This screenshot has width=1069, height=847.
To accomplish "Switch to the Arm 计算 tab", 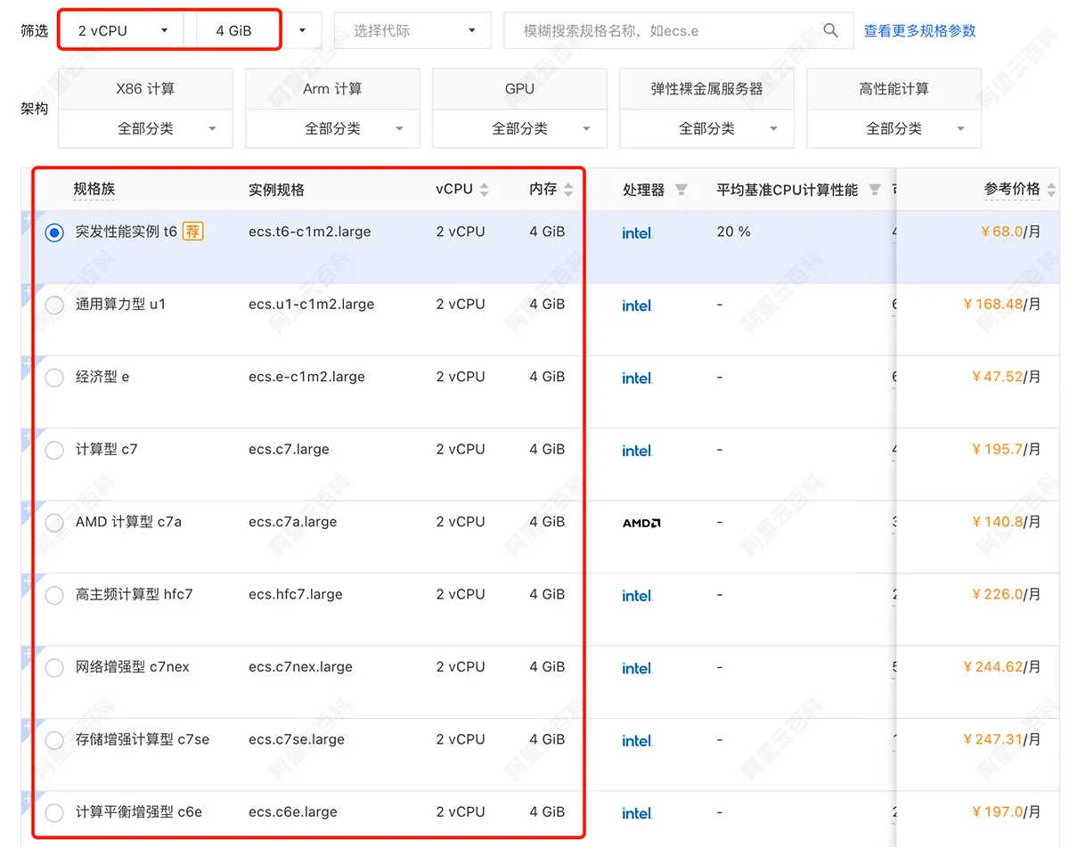I will coord(332,88).
